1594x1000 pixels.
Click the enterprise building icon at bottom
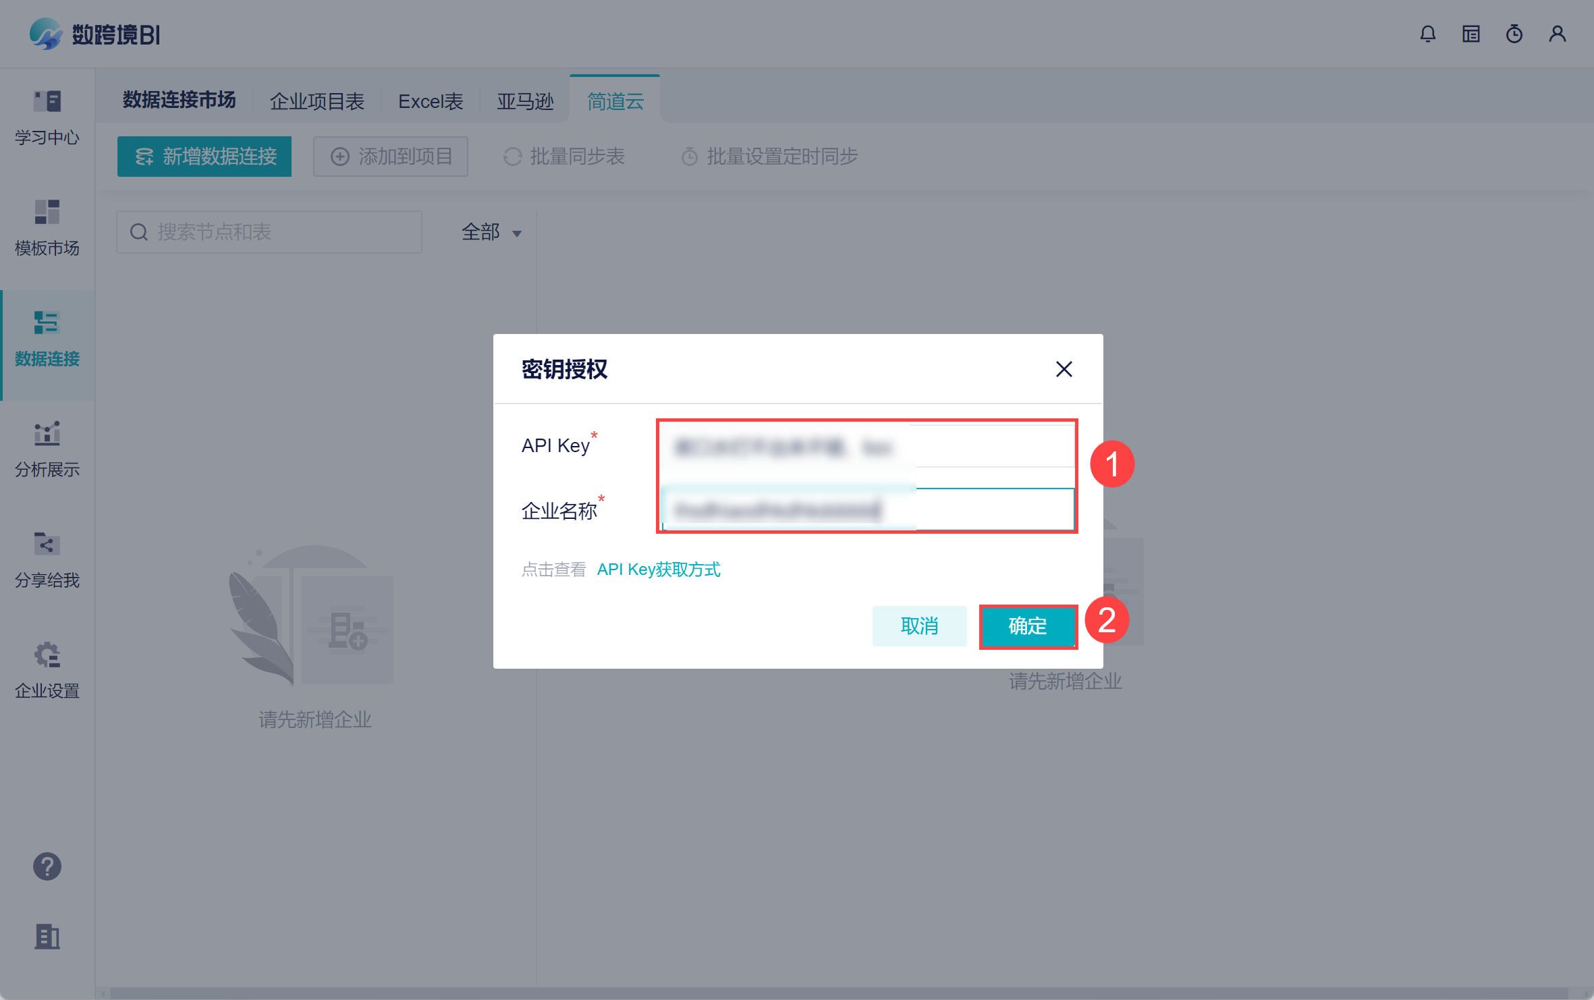pos(47,937)
